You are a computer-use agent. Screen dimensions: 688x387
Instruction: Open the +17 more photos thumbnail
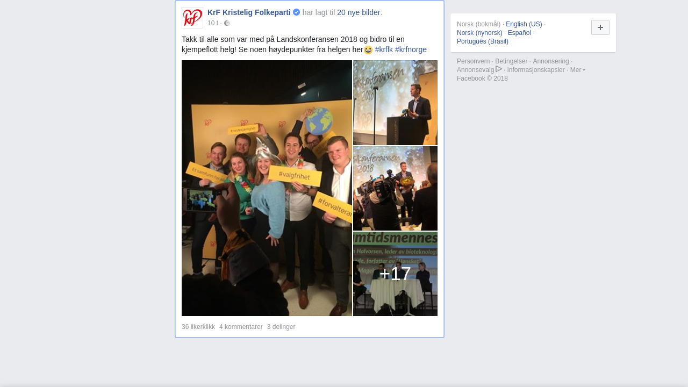tap(395, 274)
